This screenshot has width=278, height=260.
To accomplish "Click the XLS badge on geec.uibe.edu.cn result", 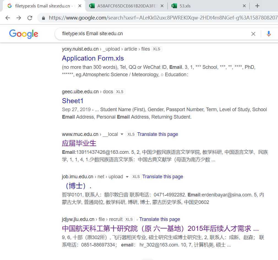I will 120,92.
